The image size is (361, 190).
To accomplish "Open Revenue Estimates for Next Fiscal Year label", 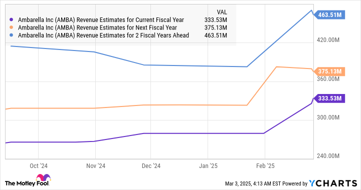I will point(97,28).
